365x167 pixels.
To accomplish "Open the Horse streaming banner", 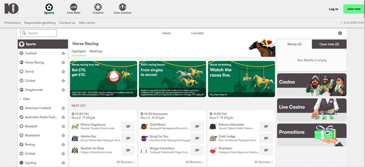I will coord(241,79).
